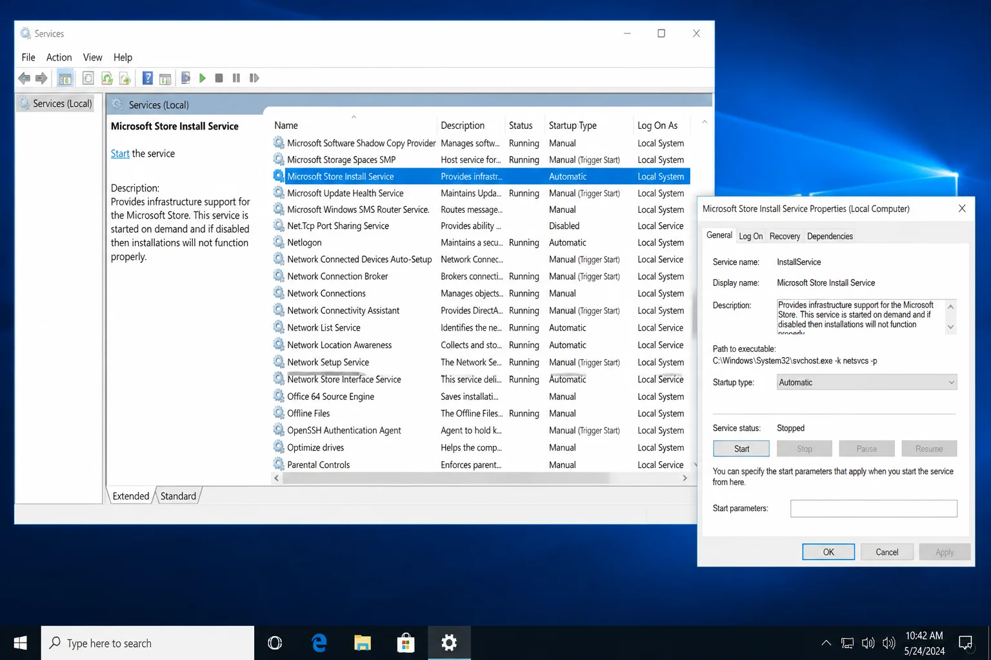Viewport: 991px width, 660px height.
Task: Click the Pause Service toolbar icon
Action: [236, 78]
